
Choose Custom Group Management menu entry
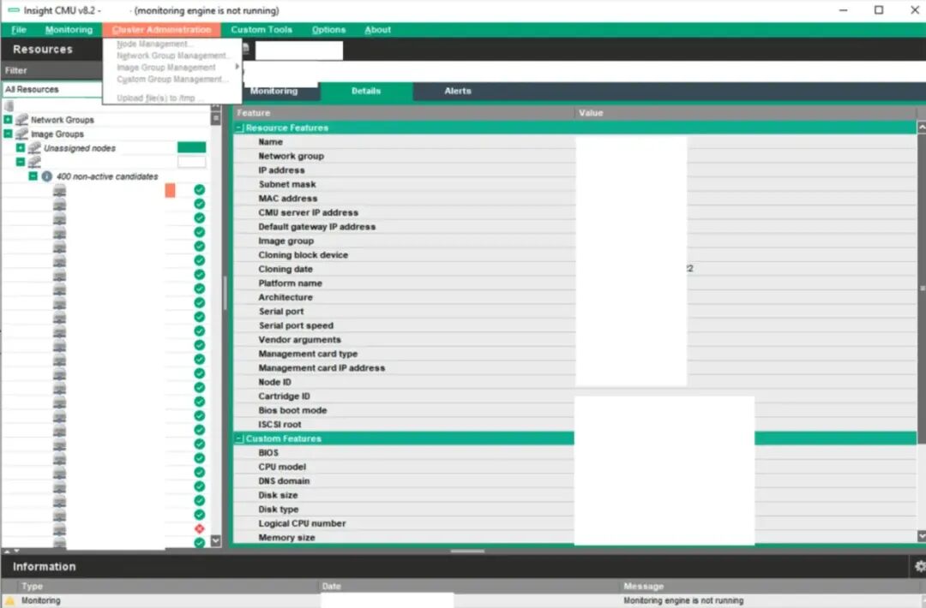(x=172, y=79)
